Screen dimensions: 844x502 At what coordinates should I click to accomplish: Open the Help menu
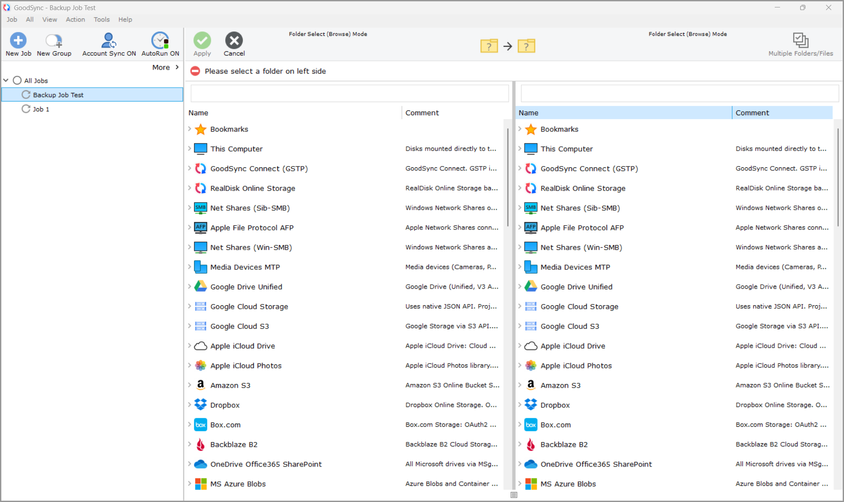pos(125,19)
